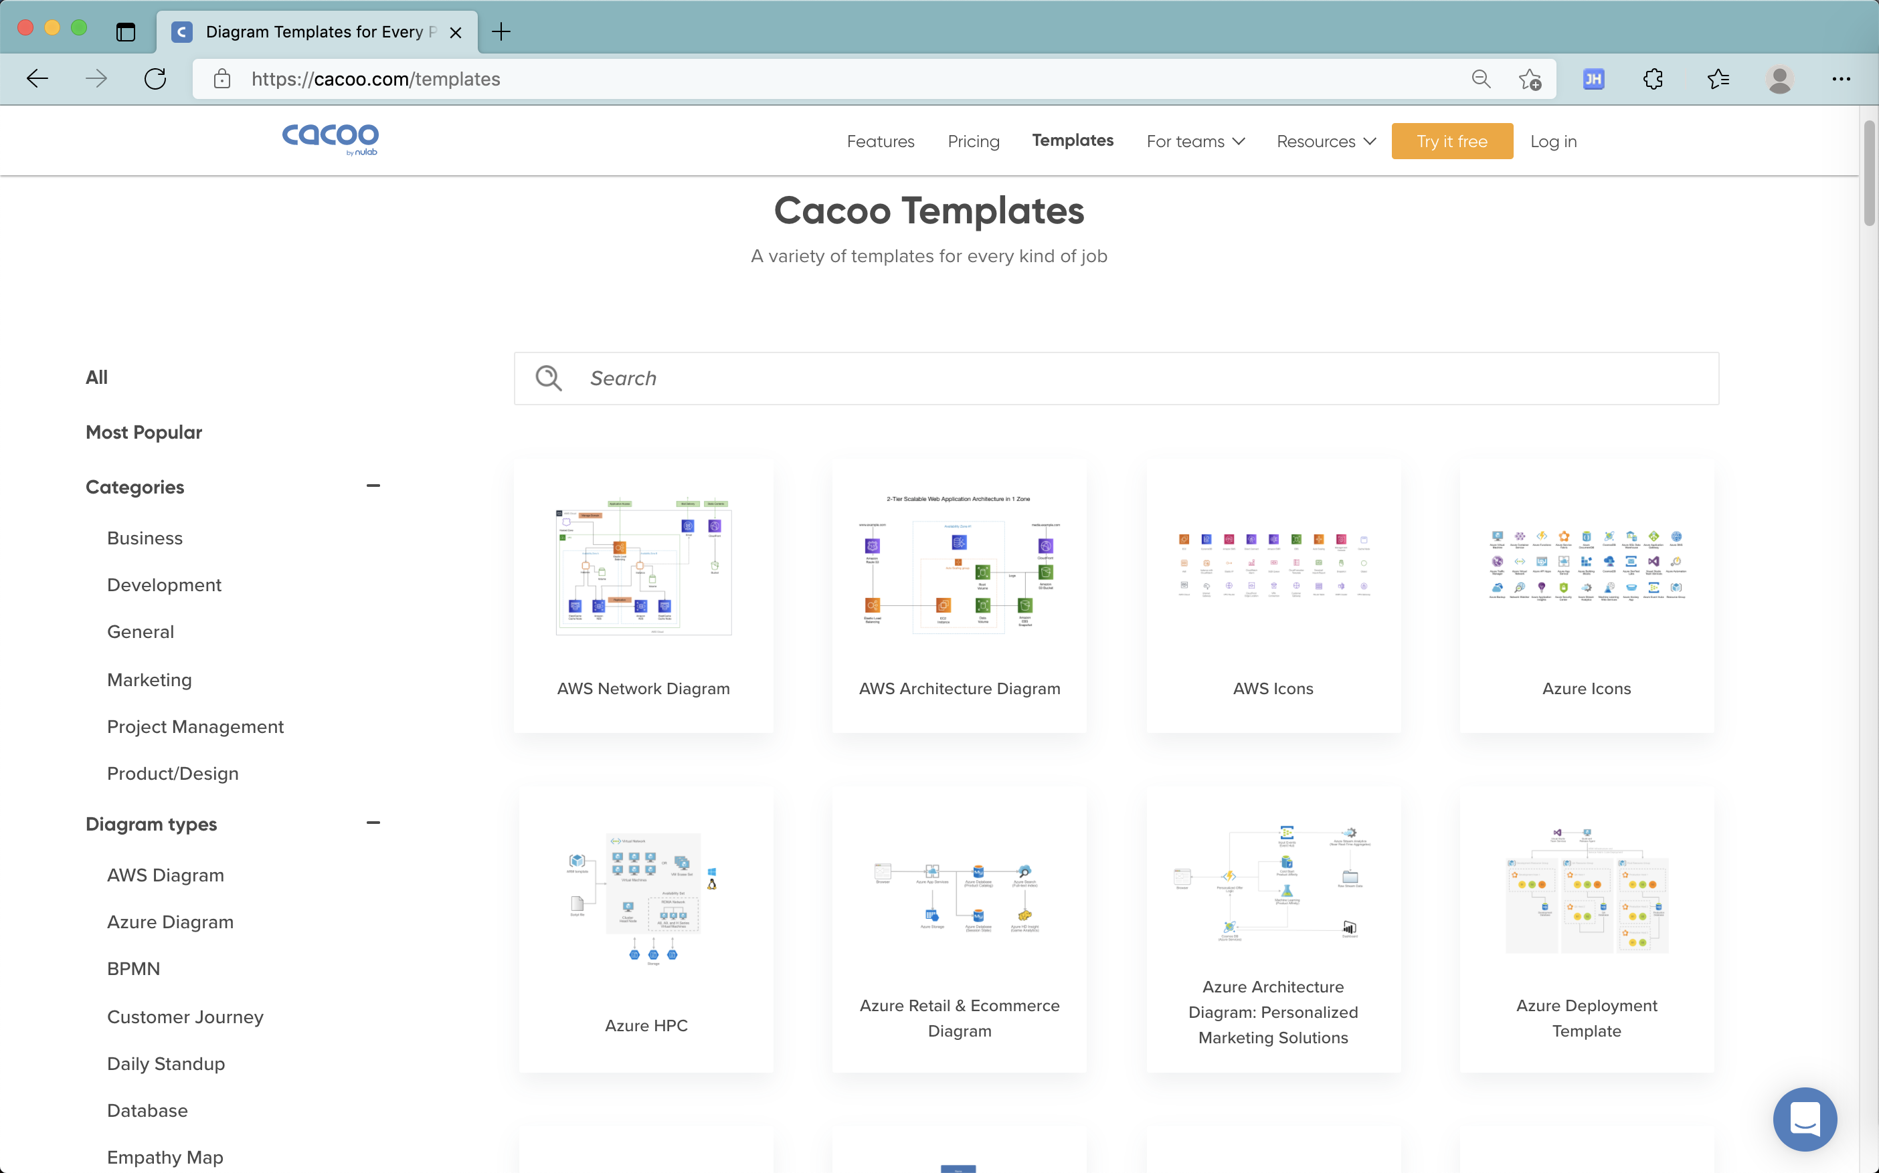
Task: Close the Diagram Templates tab
Action: coord(456,32)
